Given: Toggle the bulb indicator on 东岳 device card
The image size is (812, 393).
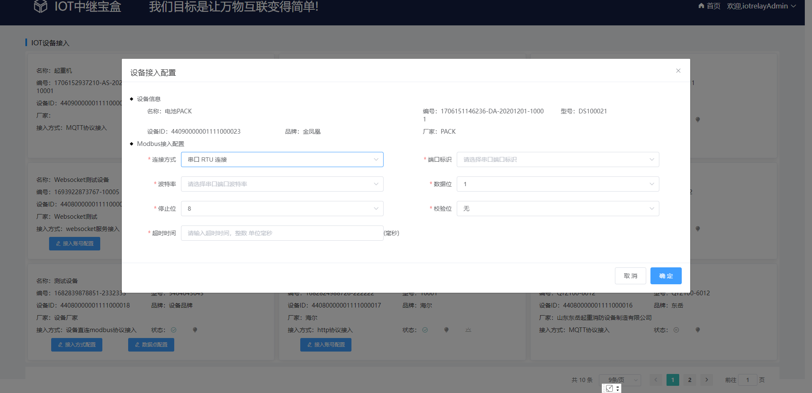Looking at the screenshot, I should point(698,330).
